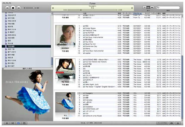
Task: Sort by the artist column header
Action: pyautogui.click(x=127, y=13)
